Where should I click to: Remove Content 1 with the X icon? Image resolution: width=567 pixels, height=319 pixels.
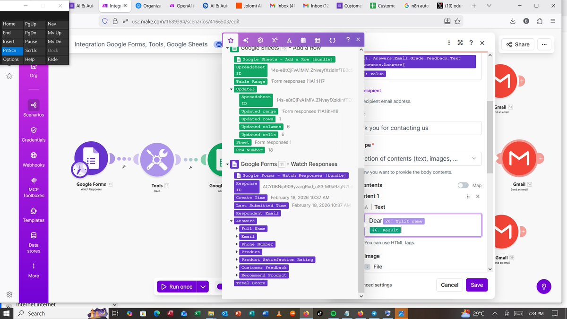[478, 196]
